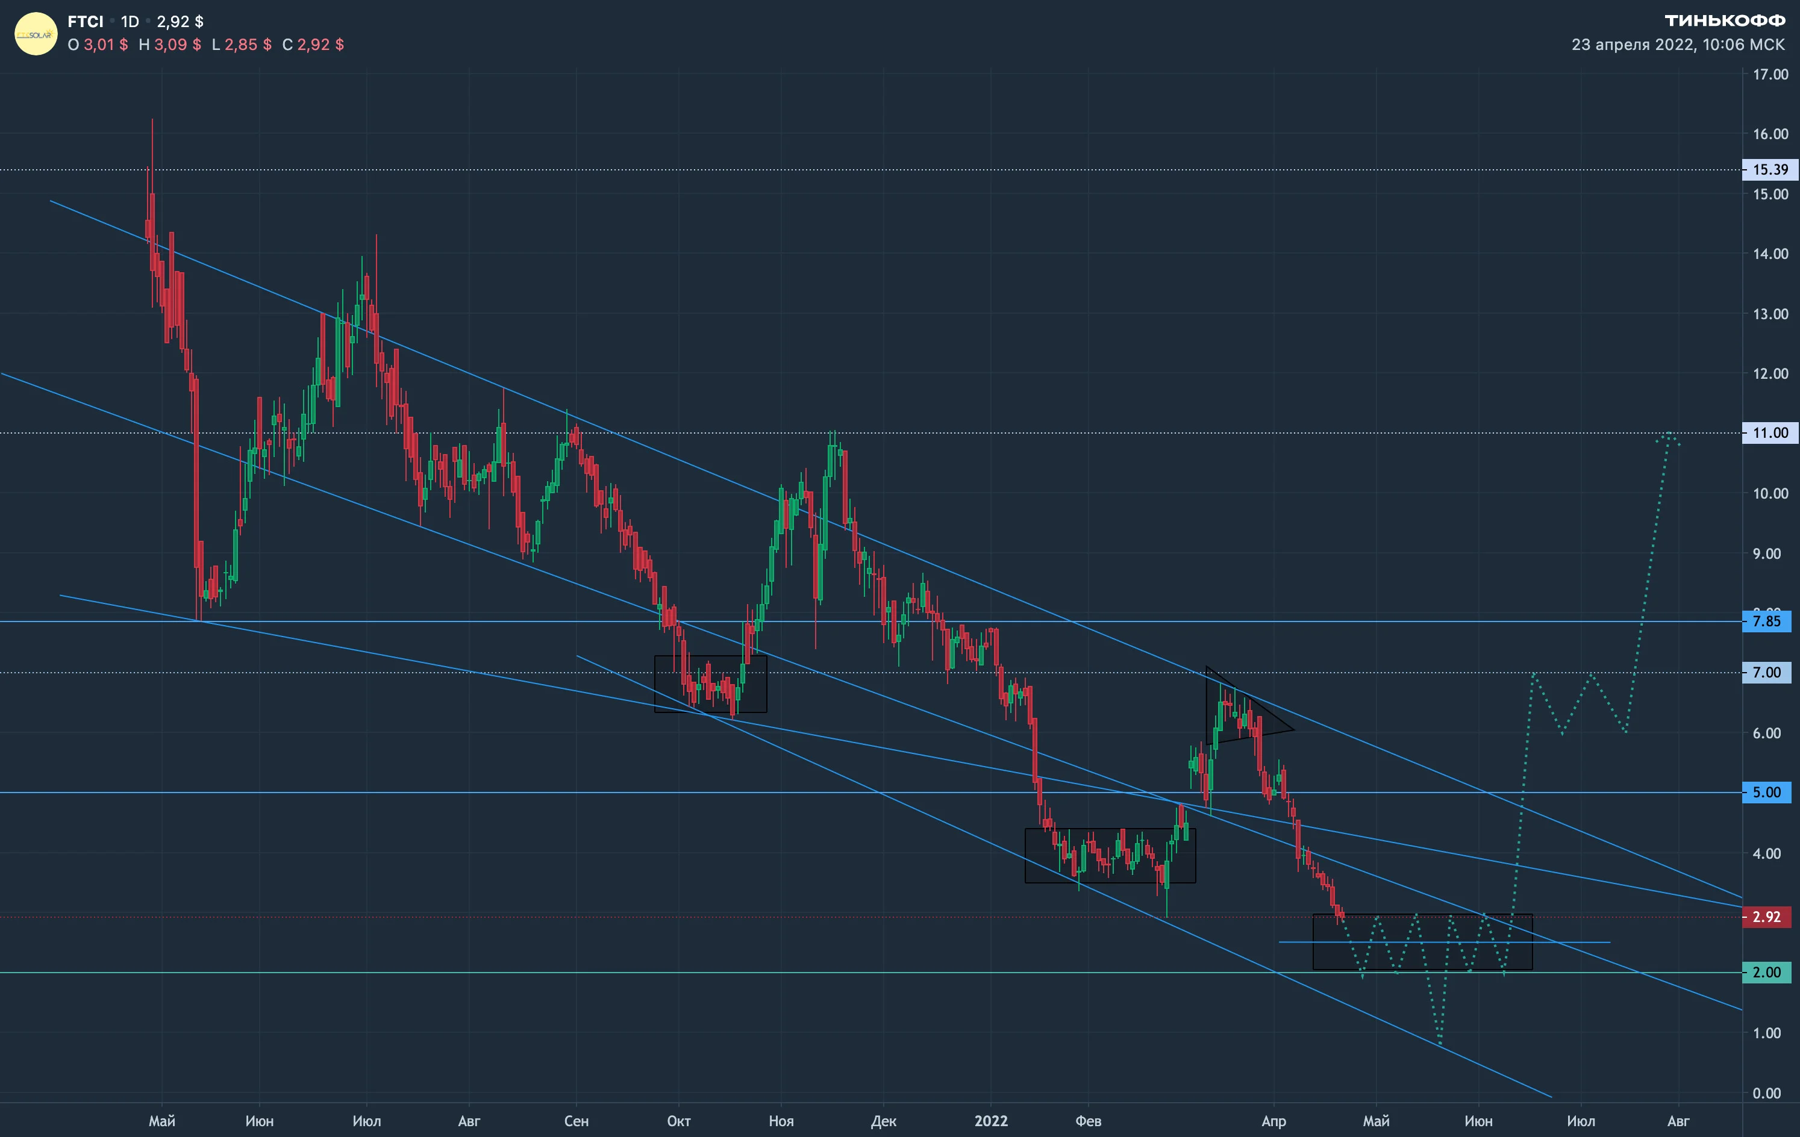Click the ТИНЬКОФФ brand name
The height and width of the screenshot is (1137, 1800).
[x=1725, y=20]
